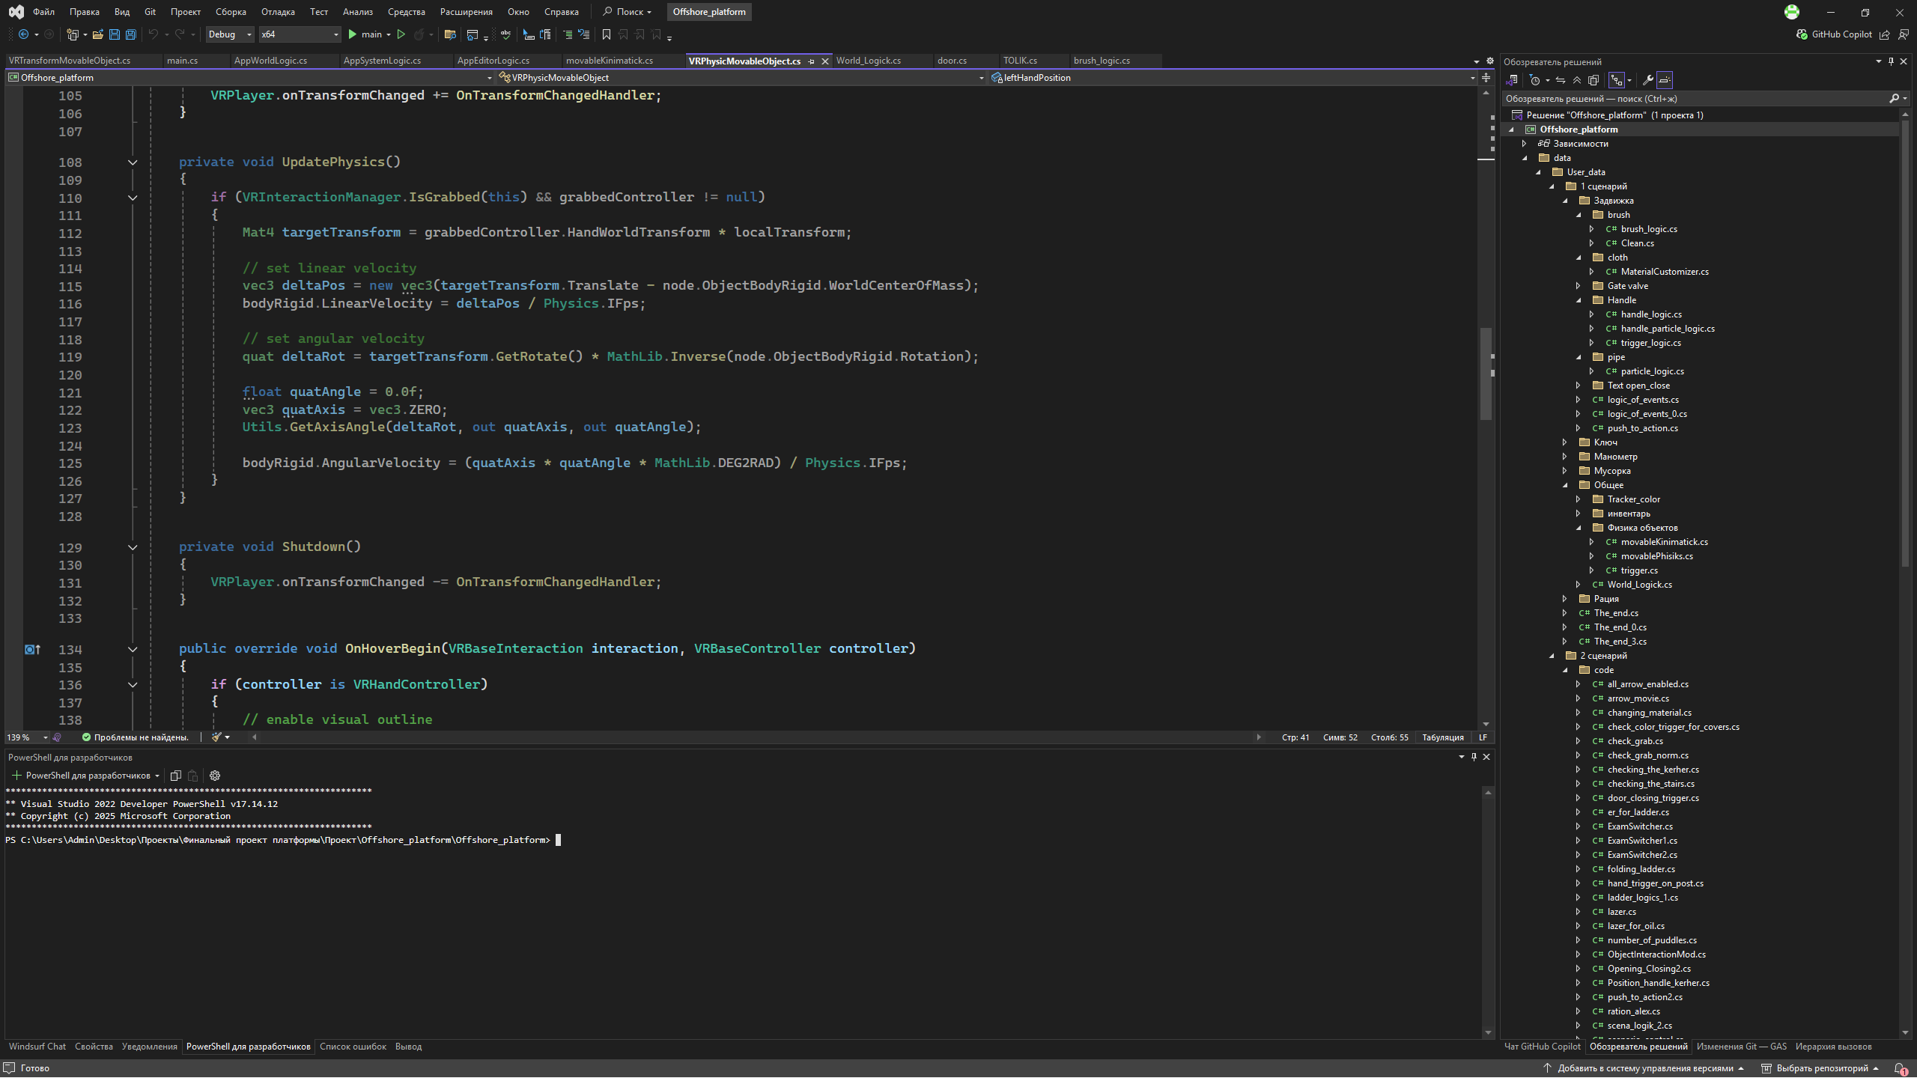1917x1078 pixels.
Task: Toggle nested files view in Solution Explorer
Action: pyautogui.click(x=1617, y=80)
